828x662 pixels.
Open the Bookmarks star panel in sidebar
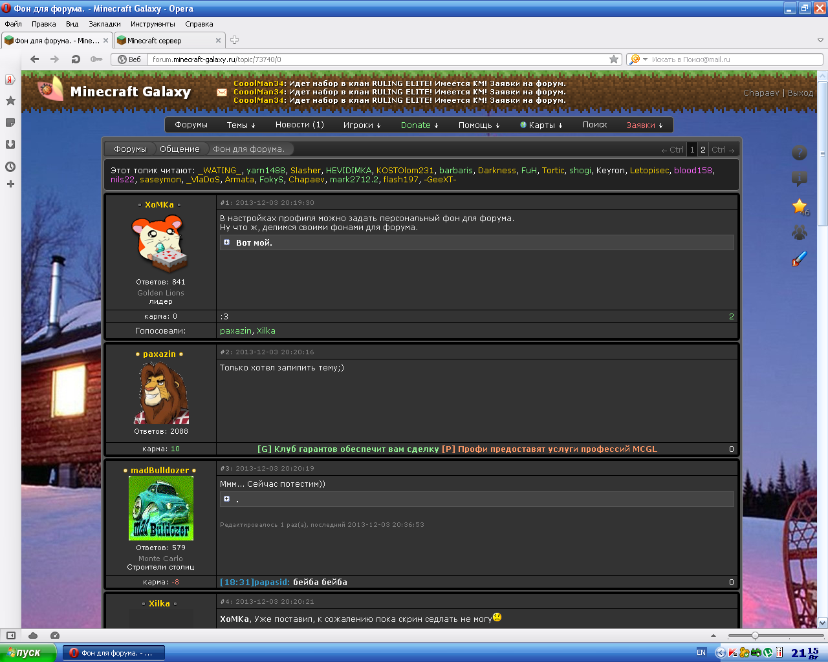[10, 100]
